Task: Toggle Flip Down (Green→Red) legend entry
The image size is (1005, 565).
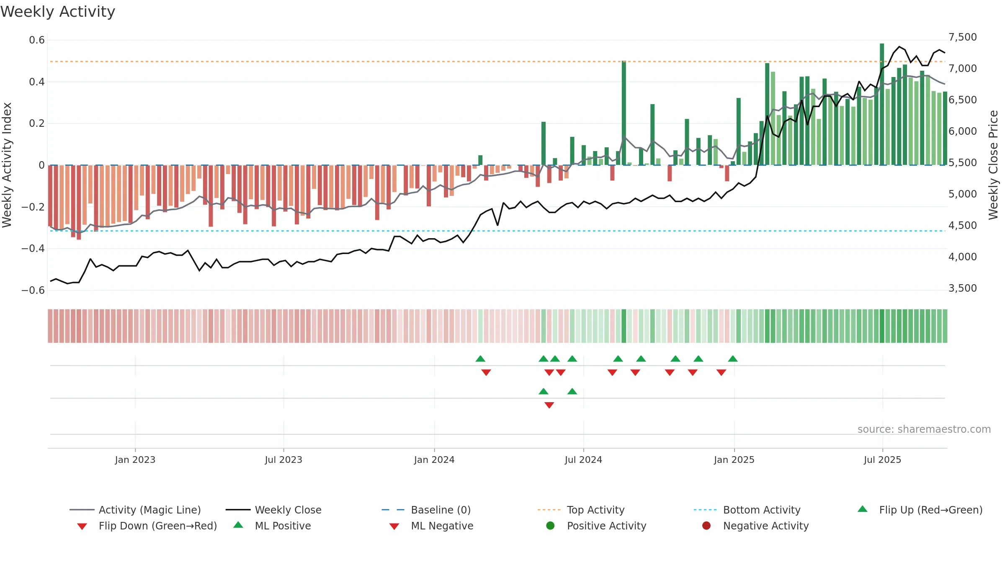Action: coord(147,526)
